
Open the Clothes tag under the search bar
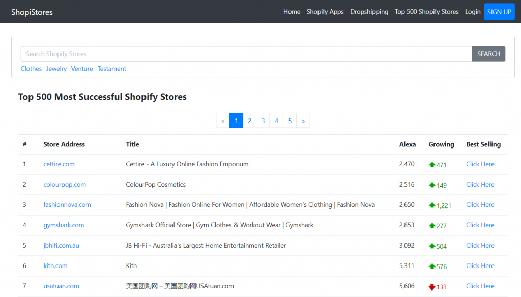[x=31, y=68]
